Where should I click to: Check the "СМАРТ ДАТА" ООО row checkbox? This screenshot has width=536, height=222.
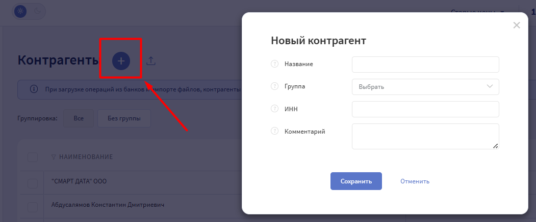pyautogui.click(x=33, y=183)
